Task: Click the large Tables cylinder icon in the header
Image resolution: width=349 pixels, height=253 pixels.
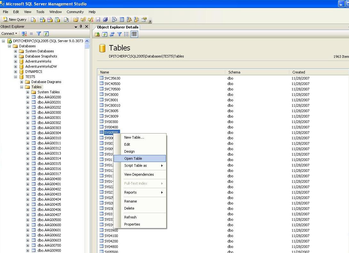Action: (x=102, y=48)
